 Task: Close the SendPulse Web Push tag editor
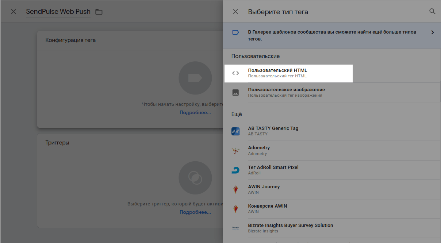(14, 12)
